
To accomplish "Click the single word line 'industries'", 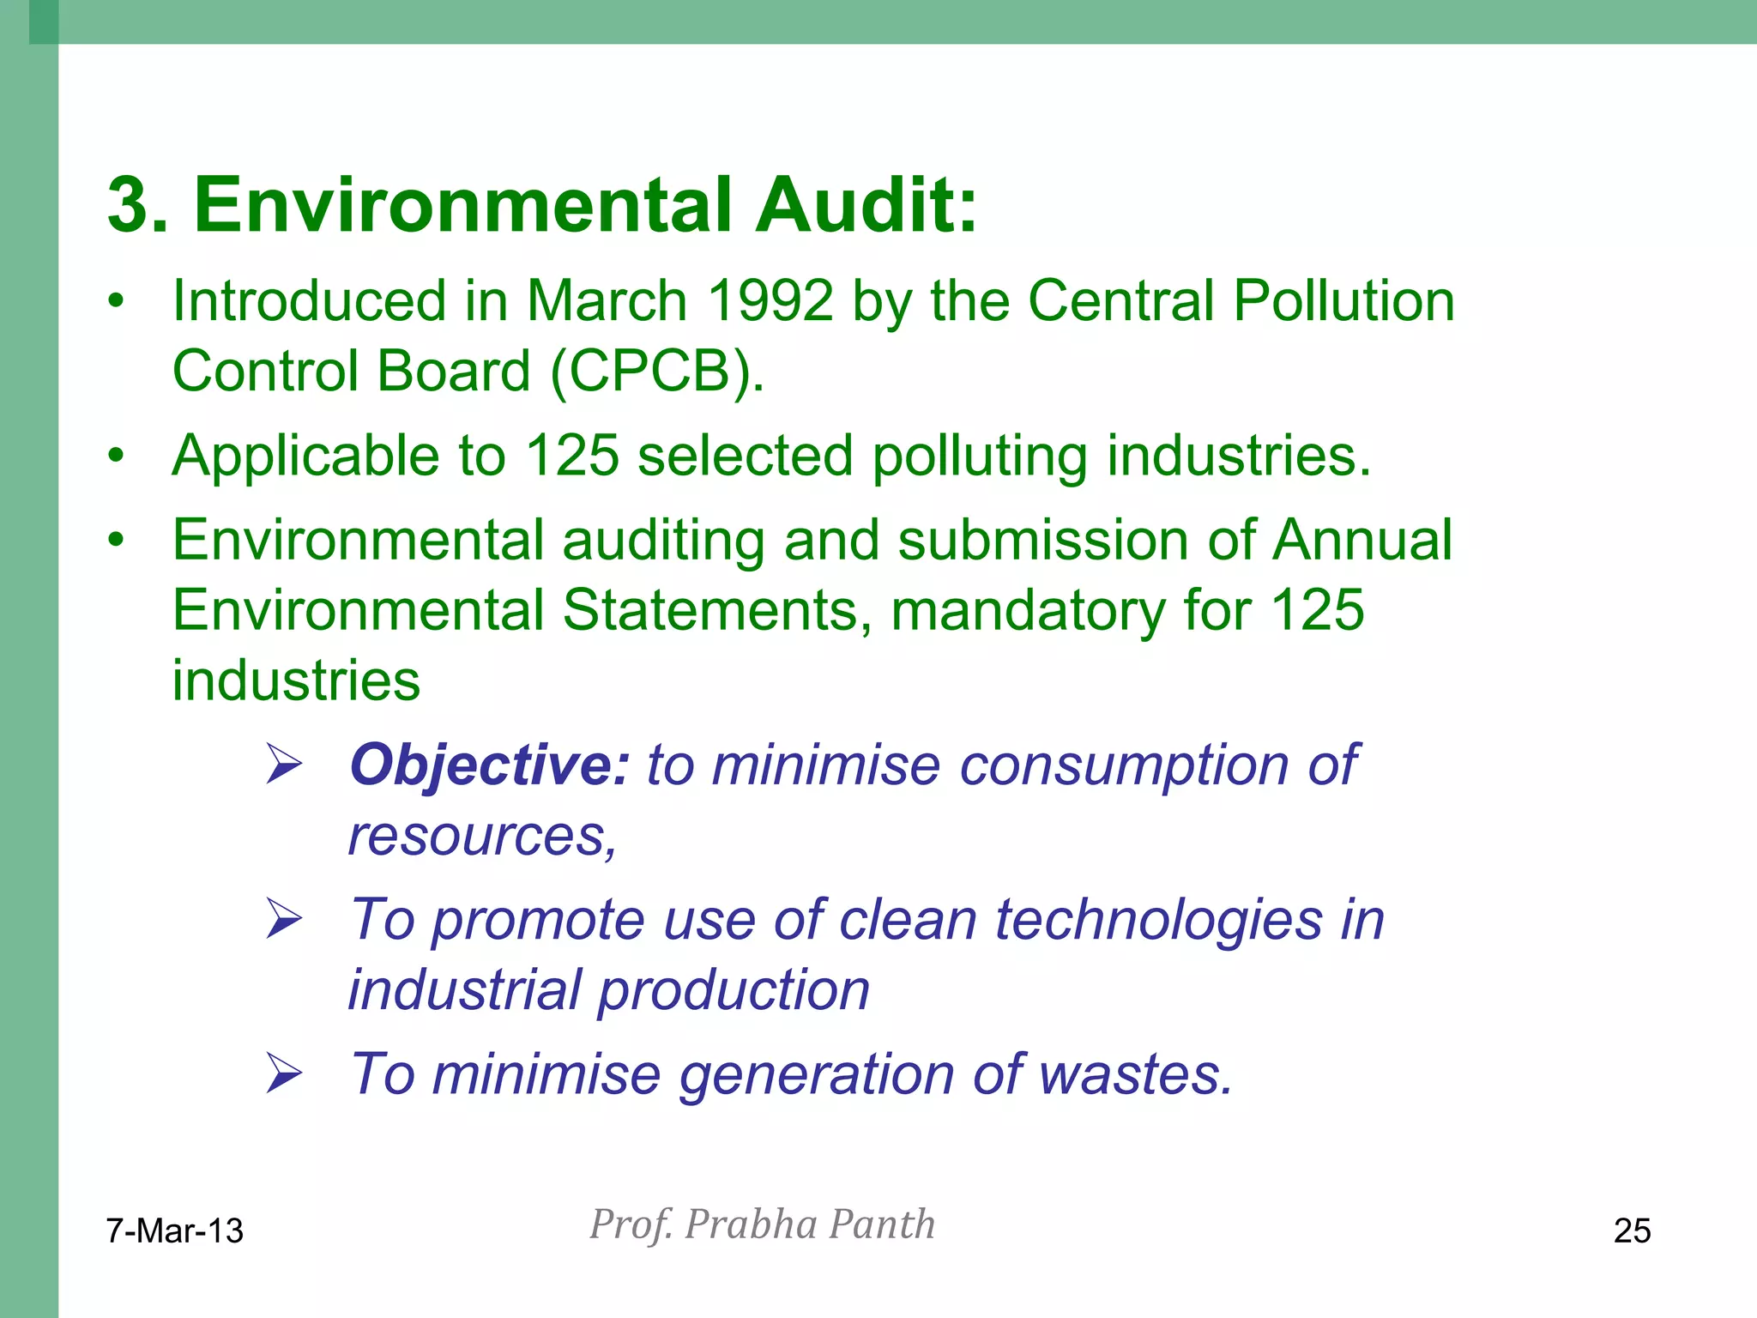I will point(296,681).
